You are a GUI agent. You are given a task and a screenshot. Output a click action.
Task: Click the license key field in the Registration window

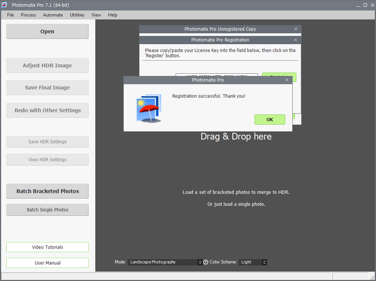pos(217,75)
